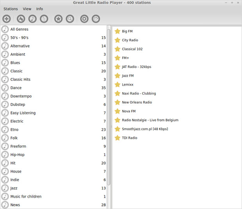Click count 23 in Etno row
The image size is (242, 209).
point(103,130)
